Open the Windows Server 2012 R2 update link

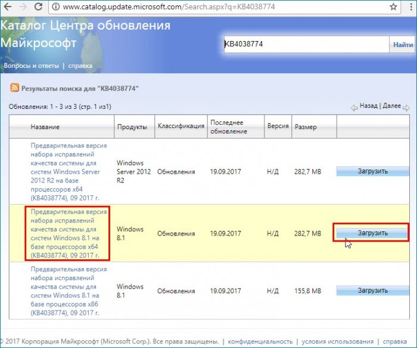click(x=69, y=171)
